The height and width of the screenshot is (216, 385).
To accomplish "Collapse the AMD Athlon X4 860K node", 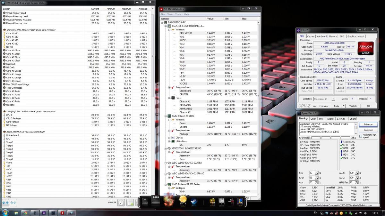I will point(166,116).
